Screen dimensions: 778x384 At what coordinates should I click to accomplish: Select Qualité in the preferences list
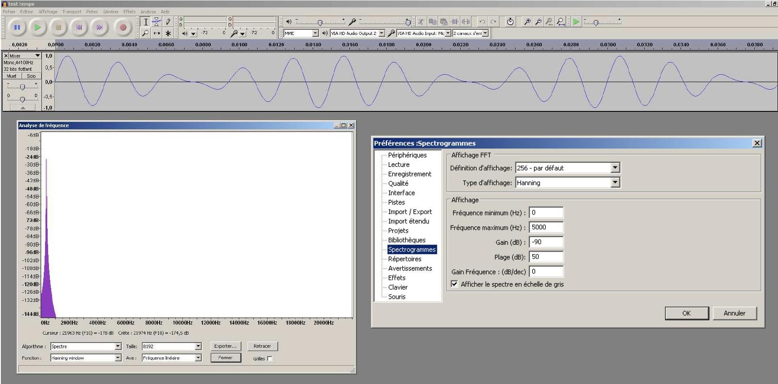coord(398,183)
